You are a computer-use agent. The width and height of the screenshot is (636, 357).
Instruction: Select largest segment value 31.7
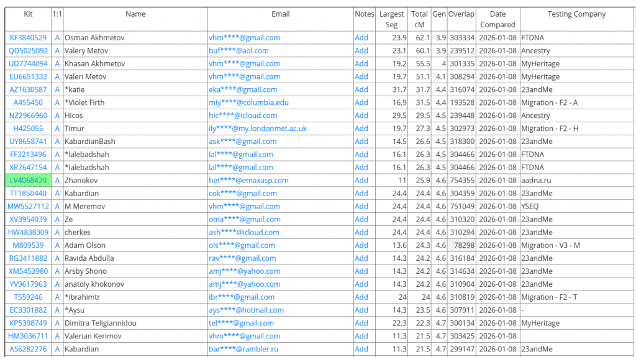399,89
